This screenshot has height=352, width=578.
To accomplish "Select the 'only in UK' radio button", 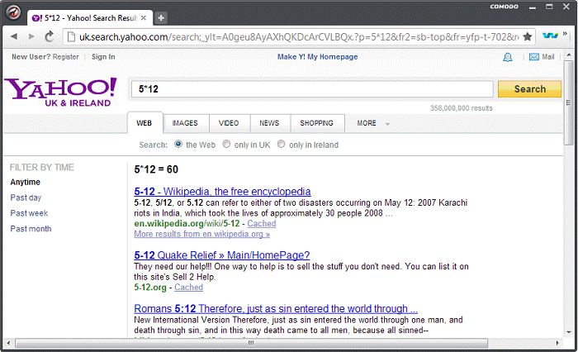I will pyautogui.click(x=226, y=144).
